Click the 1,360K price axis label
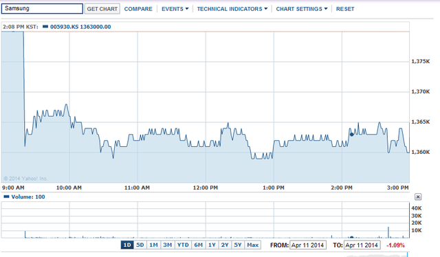The image size is (440, 257). tap(420, 152)
